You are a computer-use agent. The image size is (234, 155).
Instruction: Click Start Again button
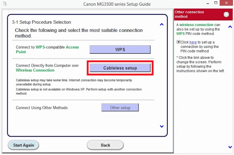point(23,145)
